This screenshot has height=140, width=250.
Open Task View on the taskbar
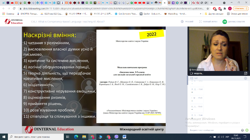tap(68, 137)
